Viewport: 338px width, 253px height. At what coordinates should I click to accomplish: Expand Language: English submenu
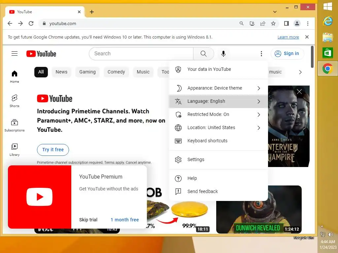[x=219, y=101]
